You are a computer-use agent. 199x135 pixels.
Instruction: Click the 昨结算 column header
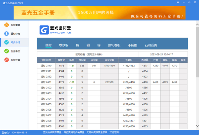(145, 60)
